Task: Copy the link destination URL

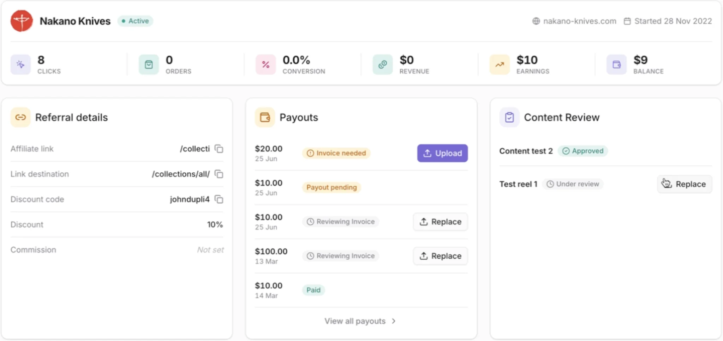Action: tap(219, 174)
